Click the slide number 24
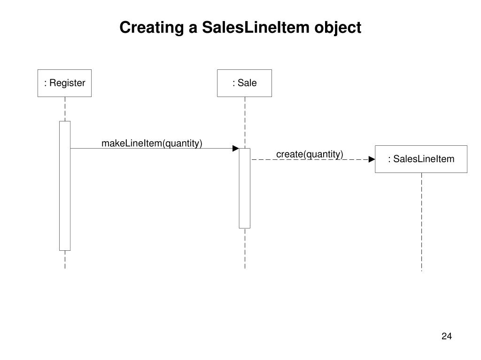Viewport: 481px width, 360px height. (x=446, y=336)
